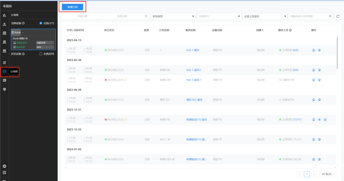Uncheck 全选(1/1) checkbox for current devices
Image resolution: width=344 pixels, height=181 pixels.
[x=41, y=23]
